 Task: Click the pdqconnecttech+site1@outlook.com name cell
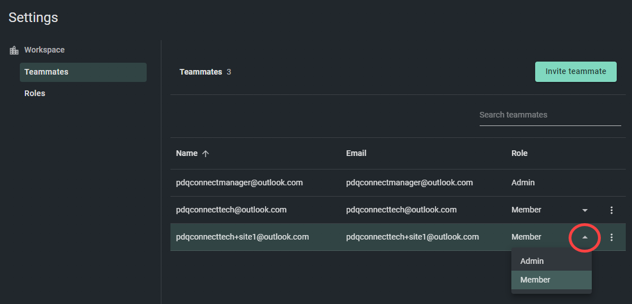click(x=242, y=237)
